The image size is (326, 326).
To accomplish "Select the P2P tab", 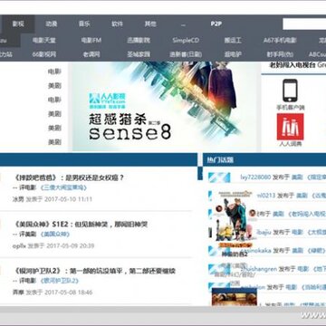I will (216, 24).
